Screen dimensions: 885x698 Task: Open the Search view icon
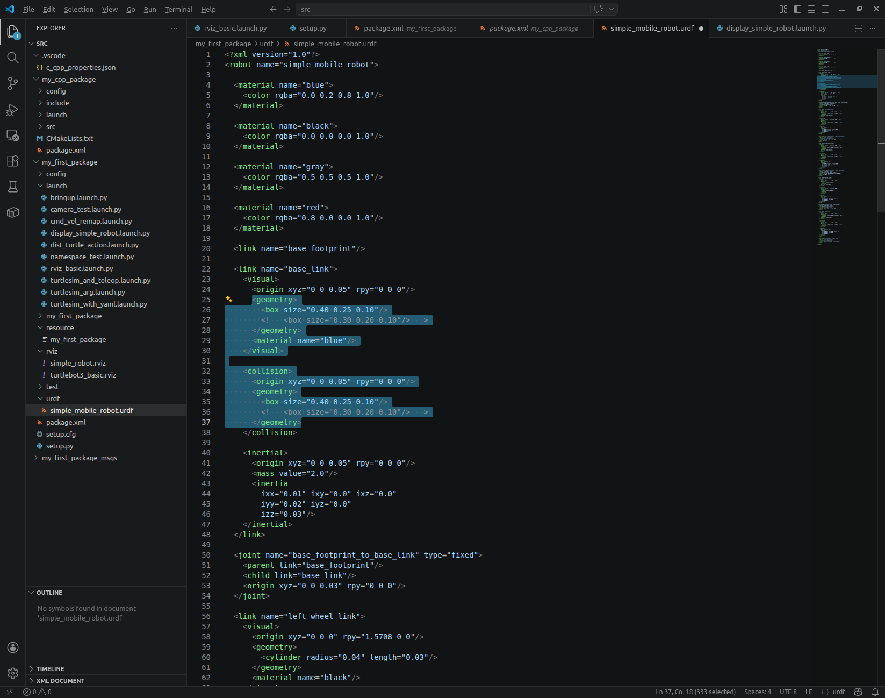coord(13,58)
